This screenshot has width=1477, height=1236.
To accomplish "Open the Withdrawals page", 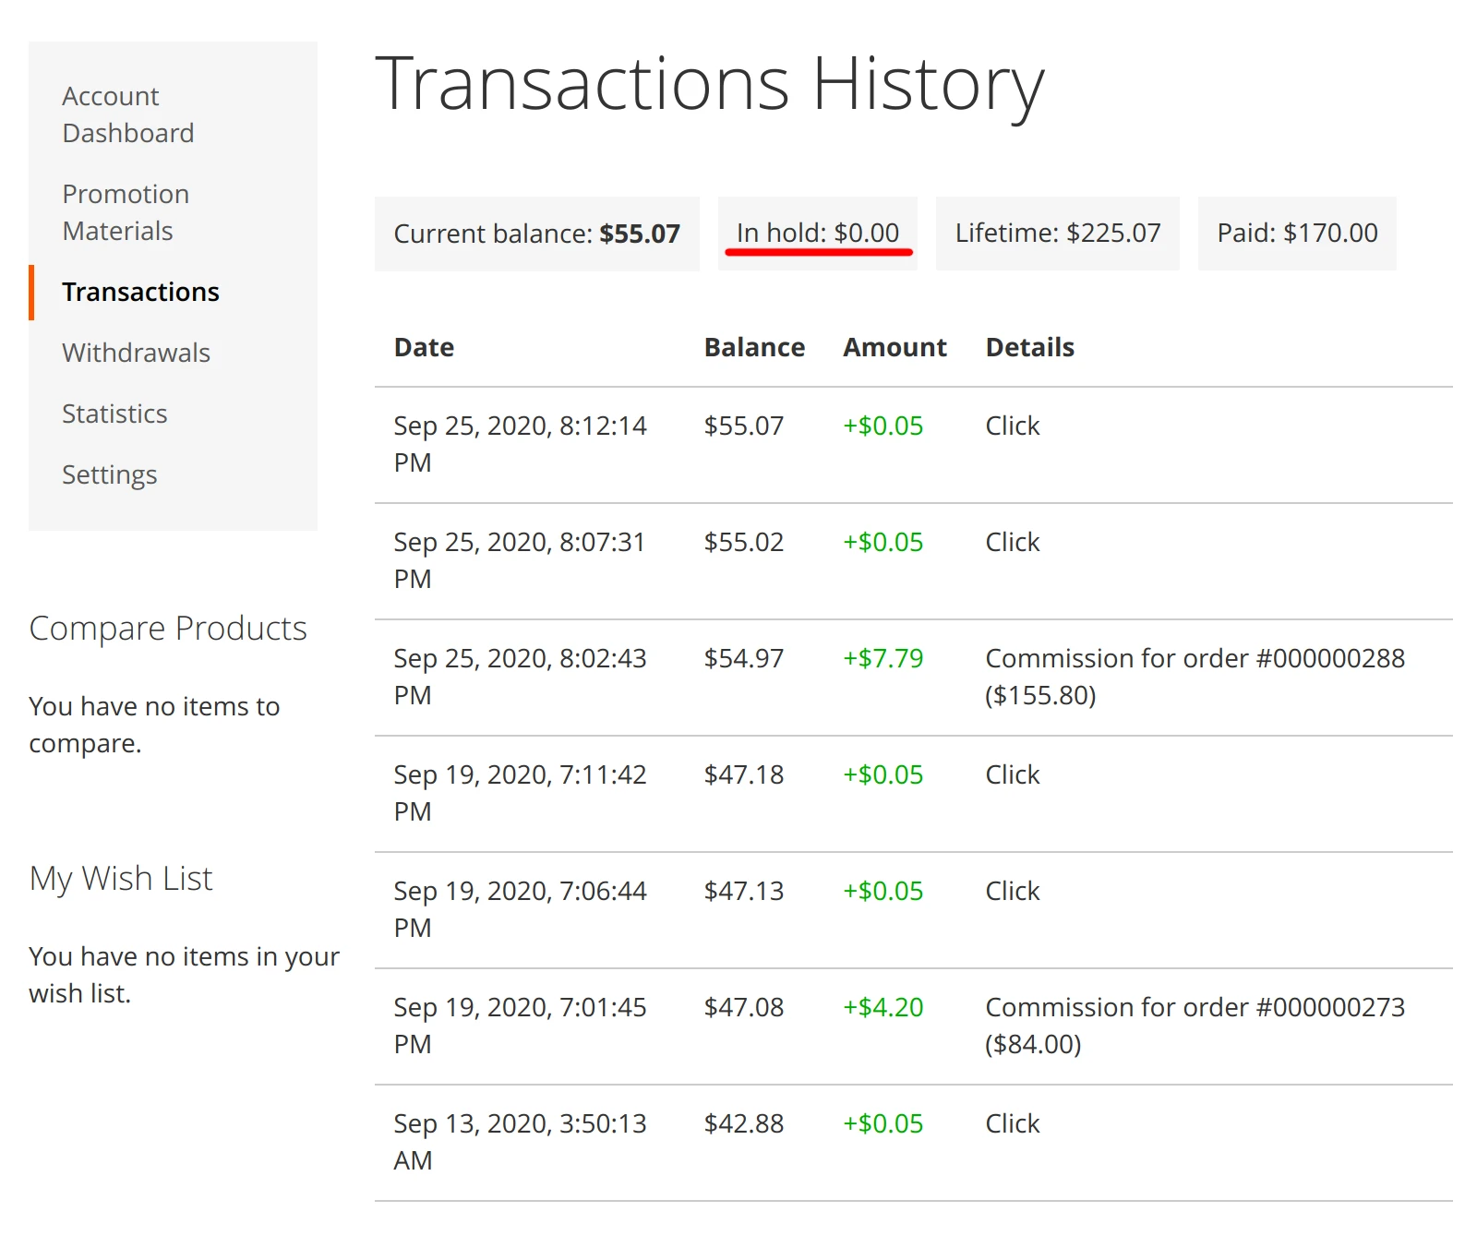I will tap(136, 352).
